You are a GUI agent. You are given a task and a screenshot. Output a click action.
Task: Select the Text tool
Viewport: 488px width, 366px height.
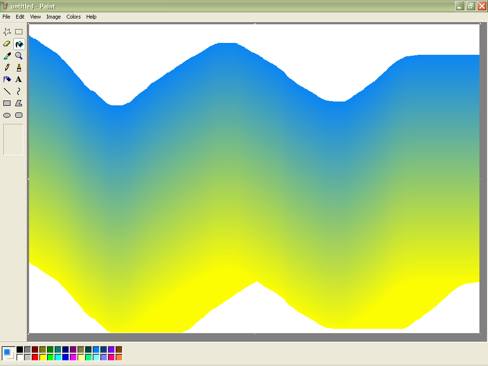19,80
